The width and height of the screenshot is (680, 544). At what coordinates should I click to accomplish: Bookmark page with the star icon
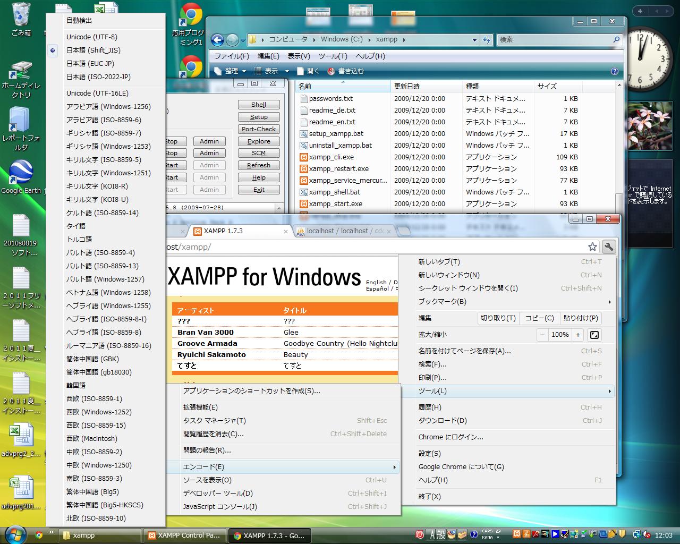(x=592, y=246)
